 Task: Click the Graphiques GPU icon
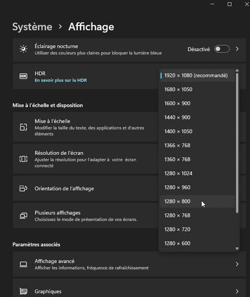pos(23,291)
